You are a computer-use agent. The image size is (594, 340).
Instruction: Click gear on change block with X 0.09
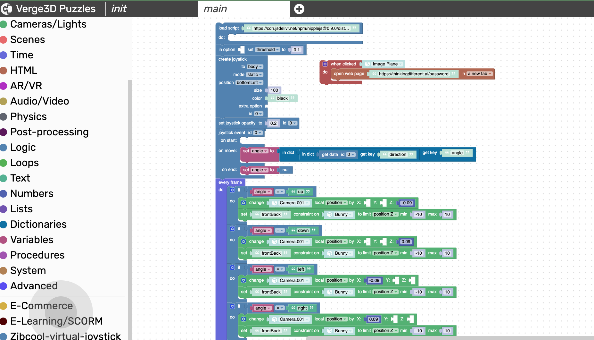pos(243,319)
